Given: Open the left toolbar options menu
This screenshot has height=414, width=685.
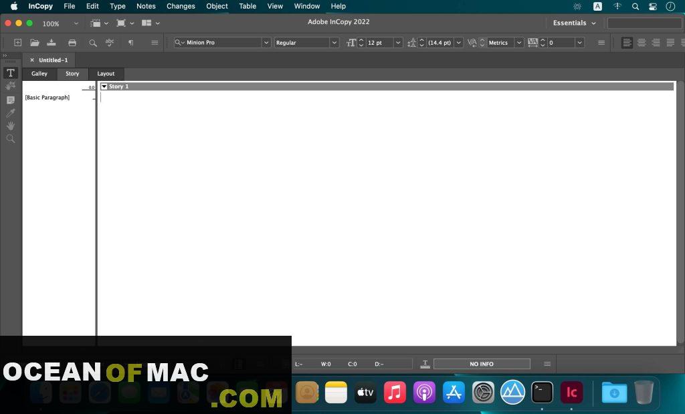Looking at the screenshot, I should [x=155, y=42].
